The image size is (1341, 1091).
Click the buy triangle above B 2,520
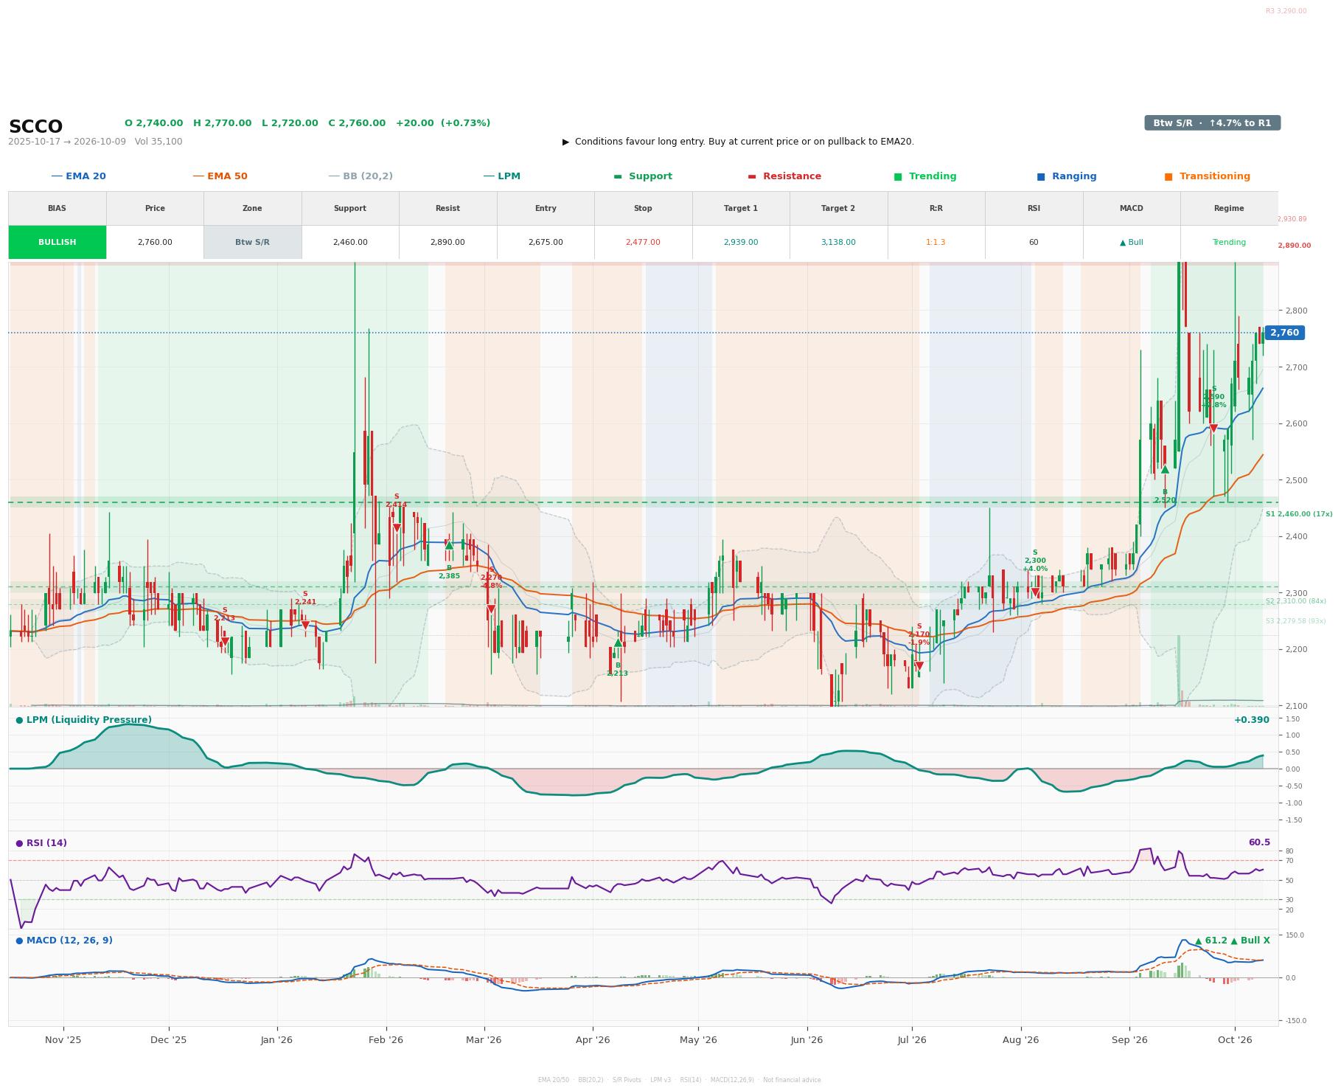[1165, 469]
